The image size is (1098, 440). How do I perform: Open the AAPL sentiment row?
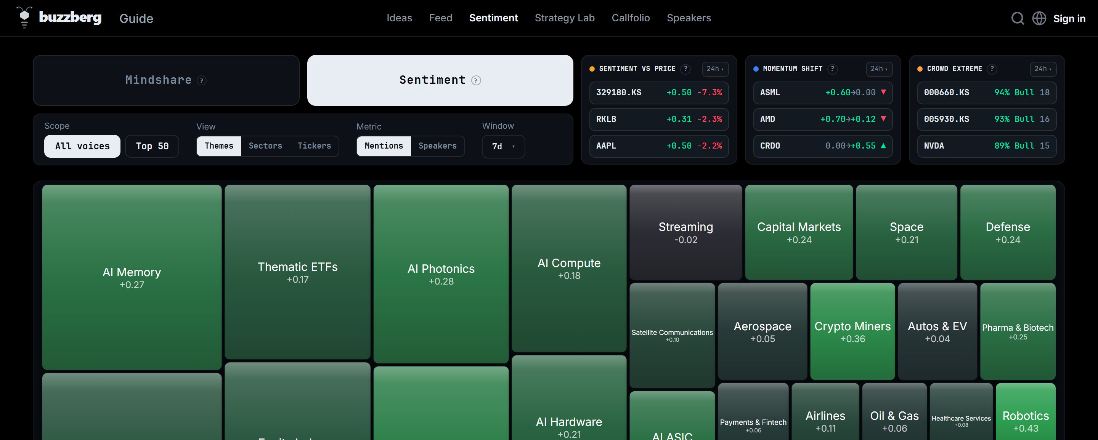point(659,146)
